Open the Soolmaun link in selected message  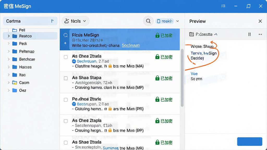coord(131,45)
